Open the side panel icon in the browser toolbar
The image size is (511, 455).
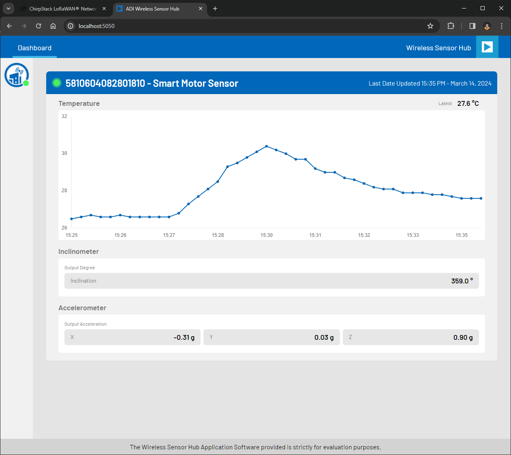[472, 26]
